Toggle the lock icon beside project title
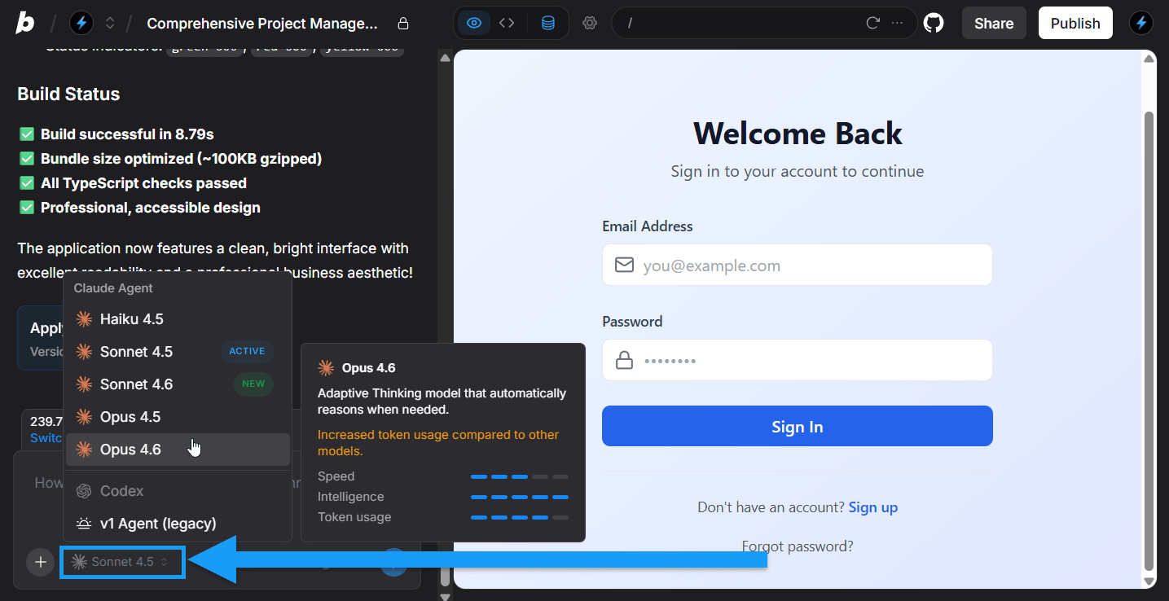The height and width of the screenshot is (601, 1169). (402, 24)
